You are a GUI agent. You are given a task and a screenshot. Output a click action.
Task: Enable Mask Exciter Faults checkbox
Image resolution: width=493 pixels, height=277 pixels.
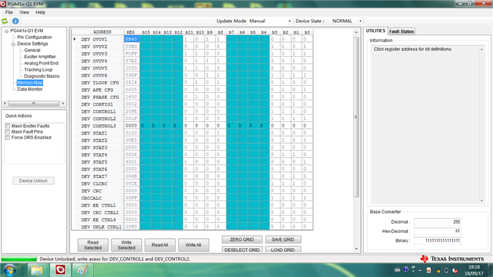(7, 126)
